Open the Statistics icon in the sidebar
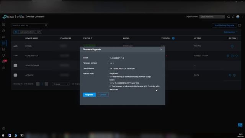245x138 pixels. pos(3,31)
